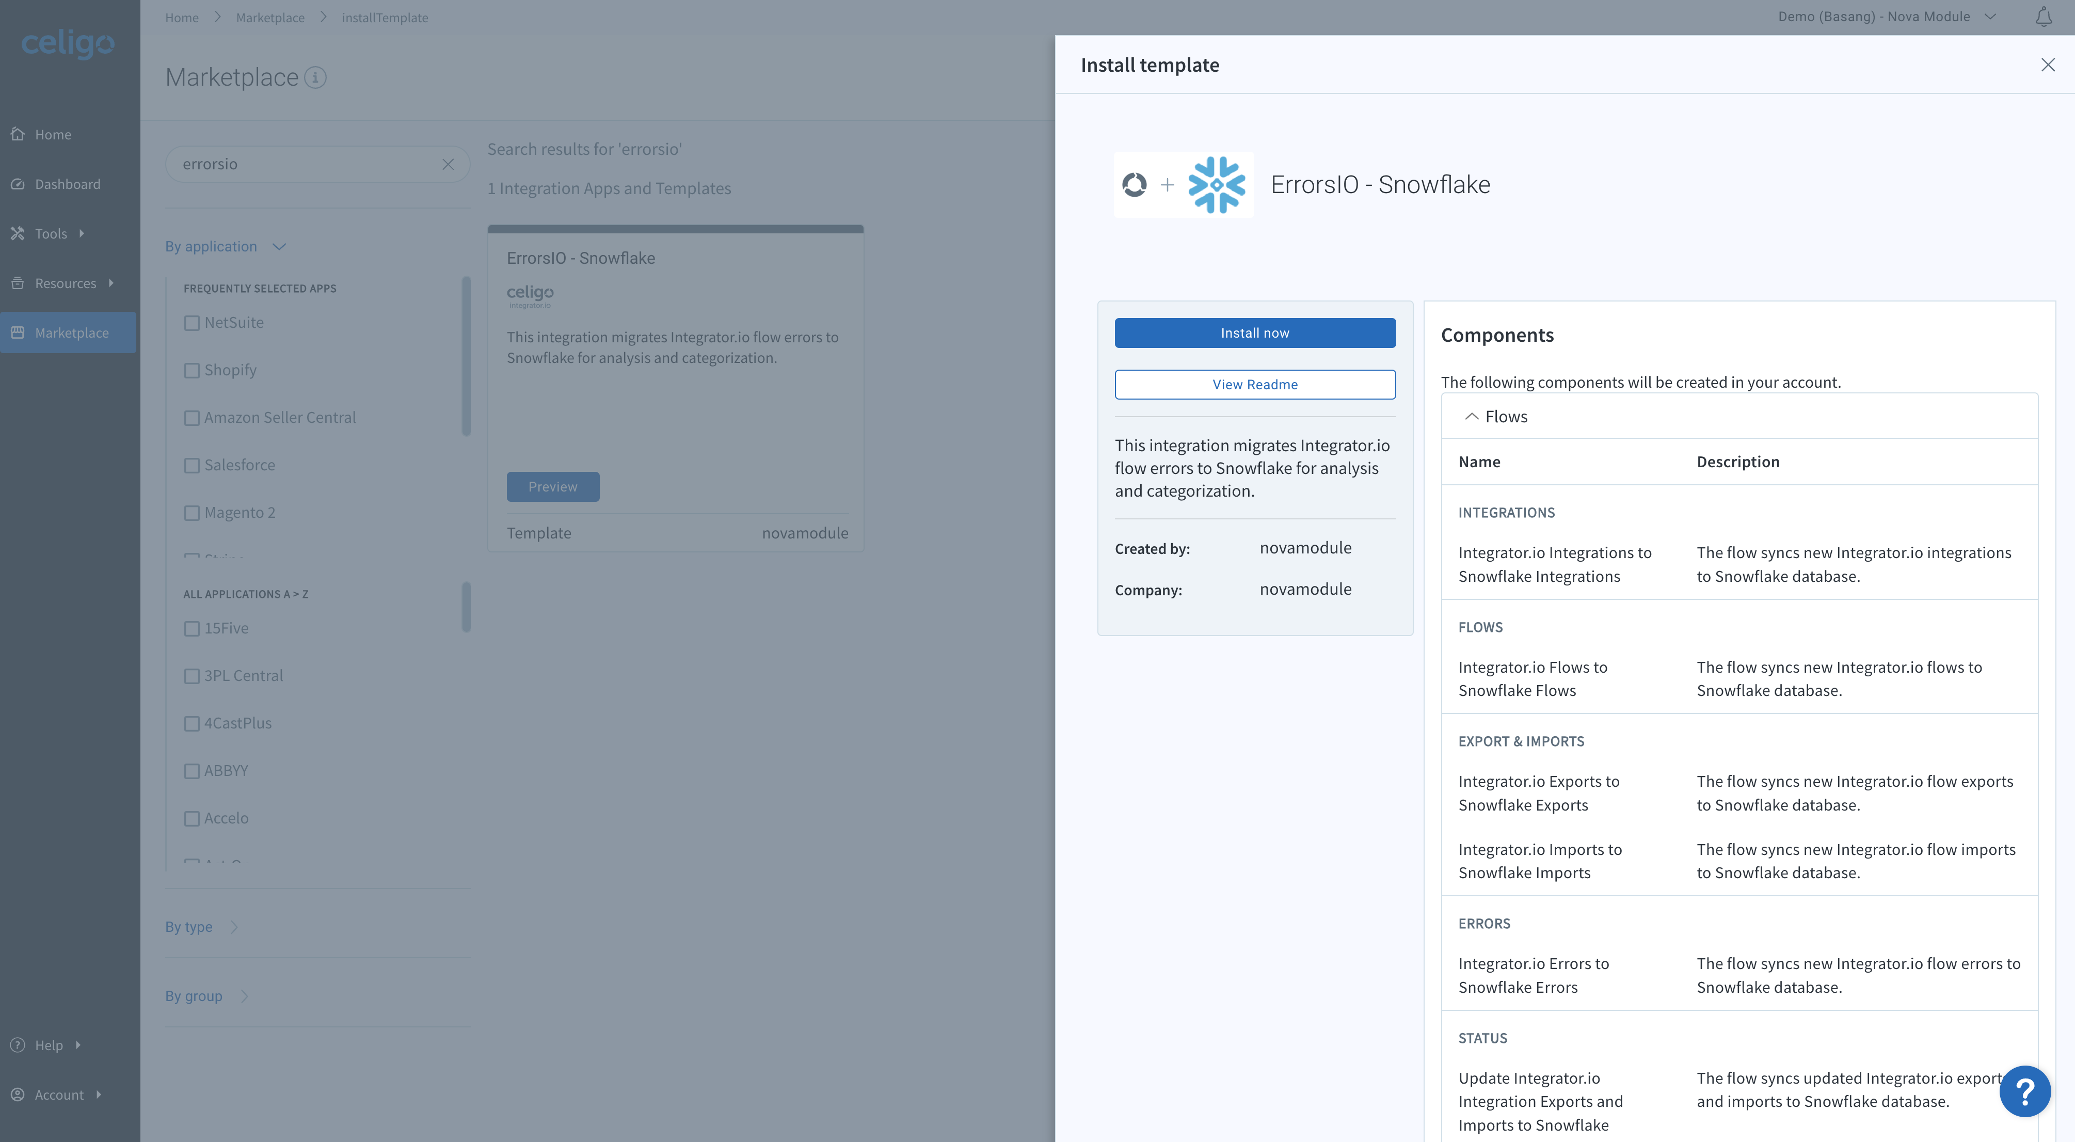Click the Snowflake logo in template header

click(1216, 184)
